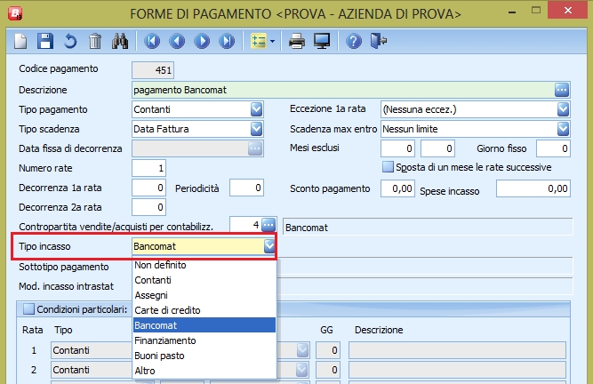This screenshot has height=384, width=593.
Task: Click the Contanti type in rata 2 row
Action: pos(92,370)
